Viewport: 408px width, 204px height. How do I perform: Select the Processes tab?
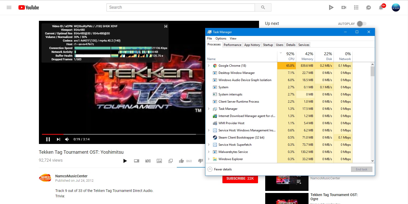tap(214, 45)
